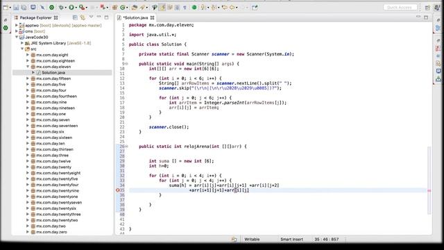This screenshot has width=444, height=250.
Task: Click the Writable status bar entry
Action: coord(252,240)
